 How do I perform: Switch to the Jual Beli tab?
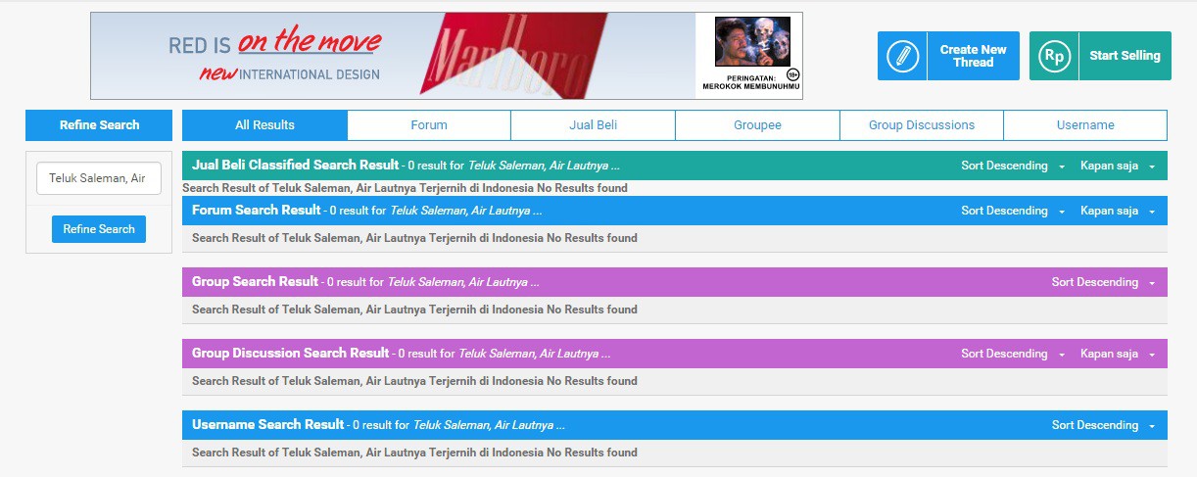(x=593, y=125)
